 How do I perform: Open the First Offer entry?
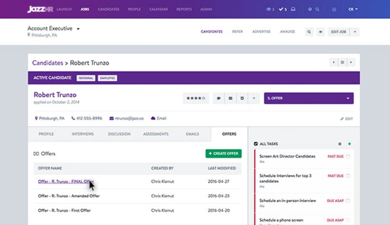point(64,210)
